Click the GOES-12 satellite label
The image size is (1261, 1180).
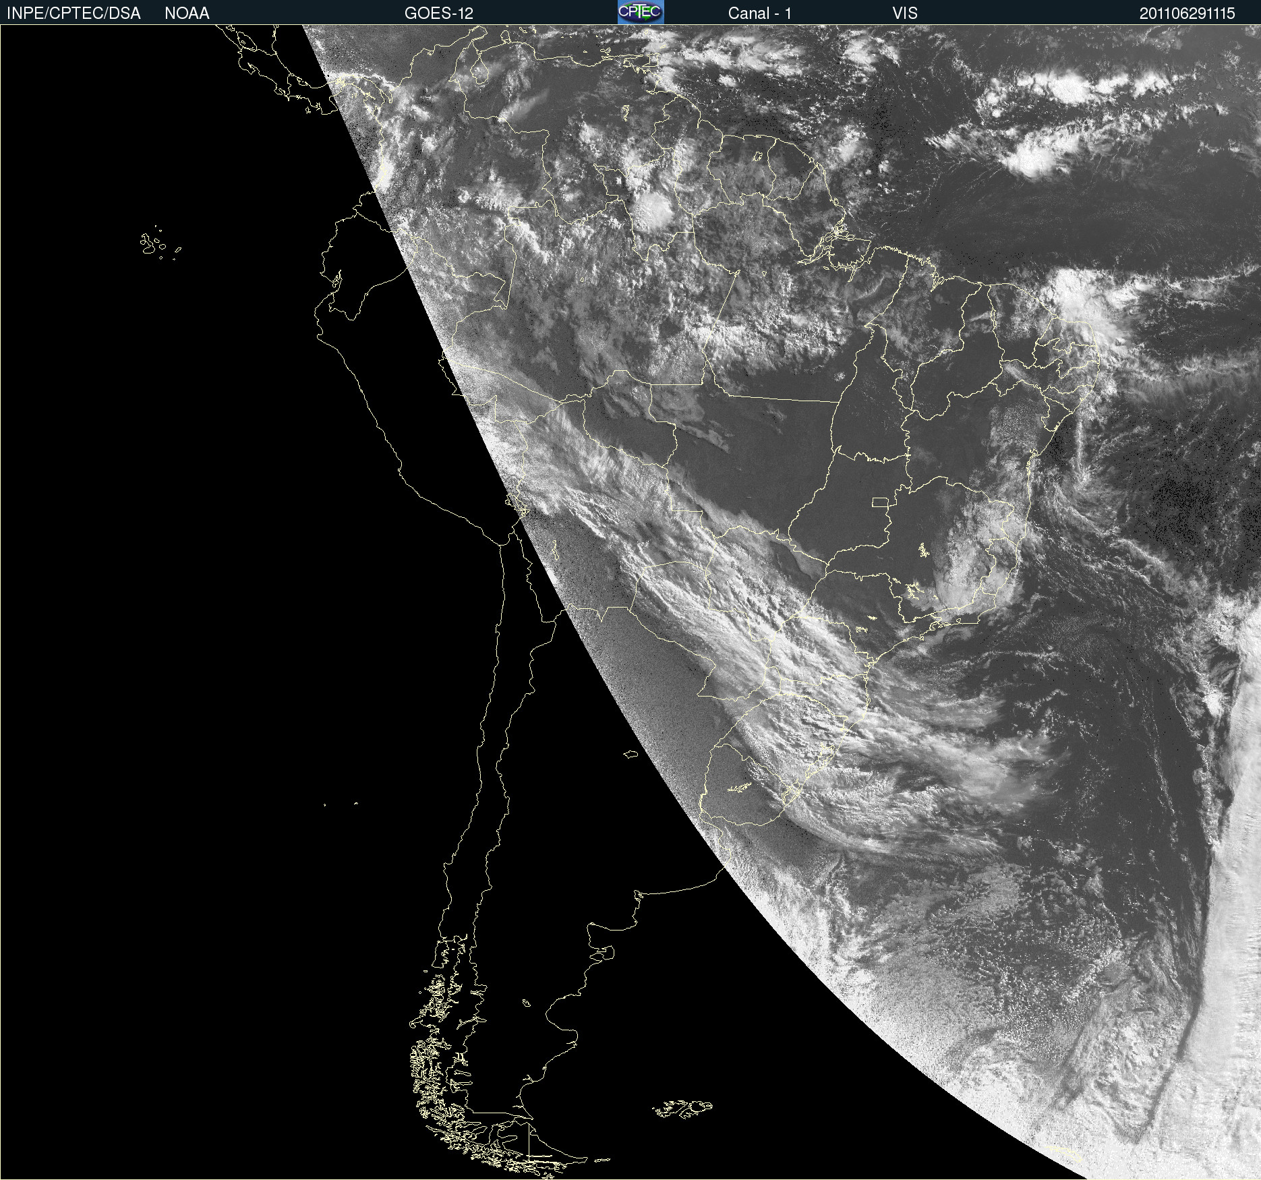click(439, 13)
